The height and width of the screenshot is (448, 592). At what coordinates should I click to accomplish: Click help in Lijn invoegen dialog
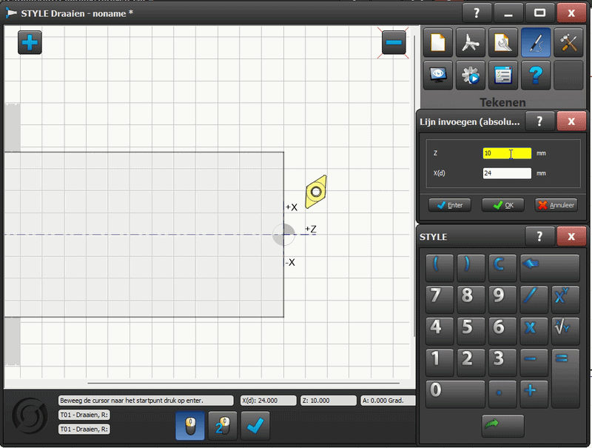pyautogui.click(x=539, y=121)
